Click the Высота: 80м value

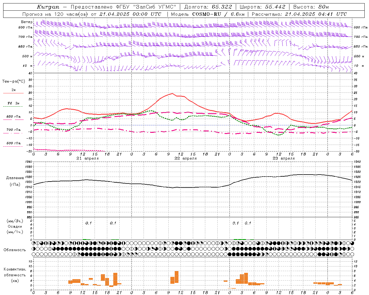coord(311,7)
